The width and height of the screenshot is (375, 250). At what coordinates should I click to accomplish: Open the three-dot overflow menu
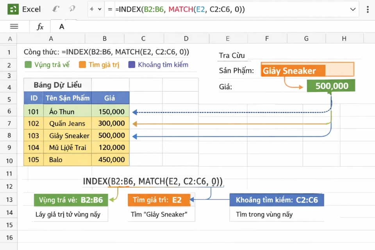point(368,9)
